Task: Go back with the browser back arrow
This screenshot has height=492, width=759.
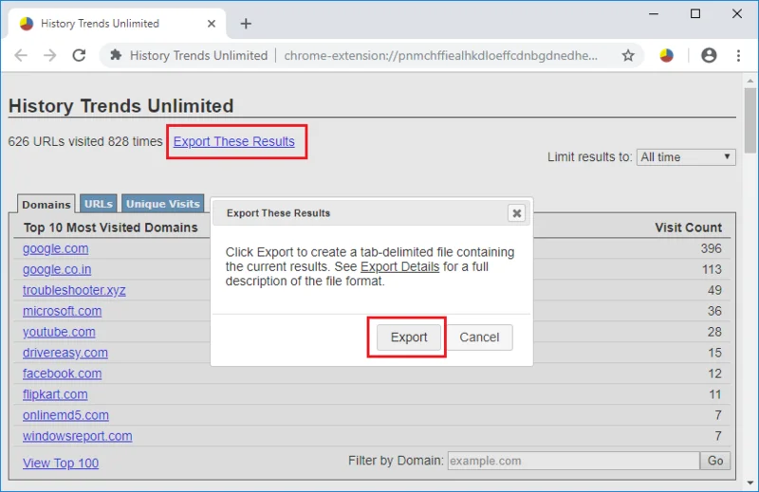Action: 21,56
